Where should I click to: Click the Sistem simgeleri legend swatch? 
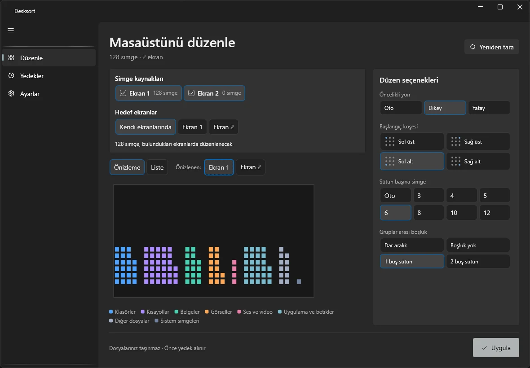tap(156, 321)
